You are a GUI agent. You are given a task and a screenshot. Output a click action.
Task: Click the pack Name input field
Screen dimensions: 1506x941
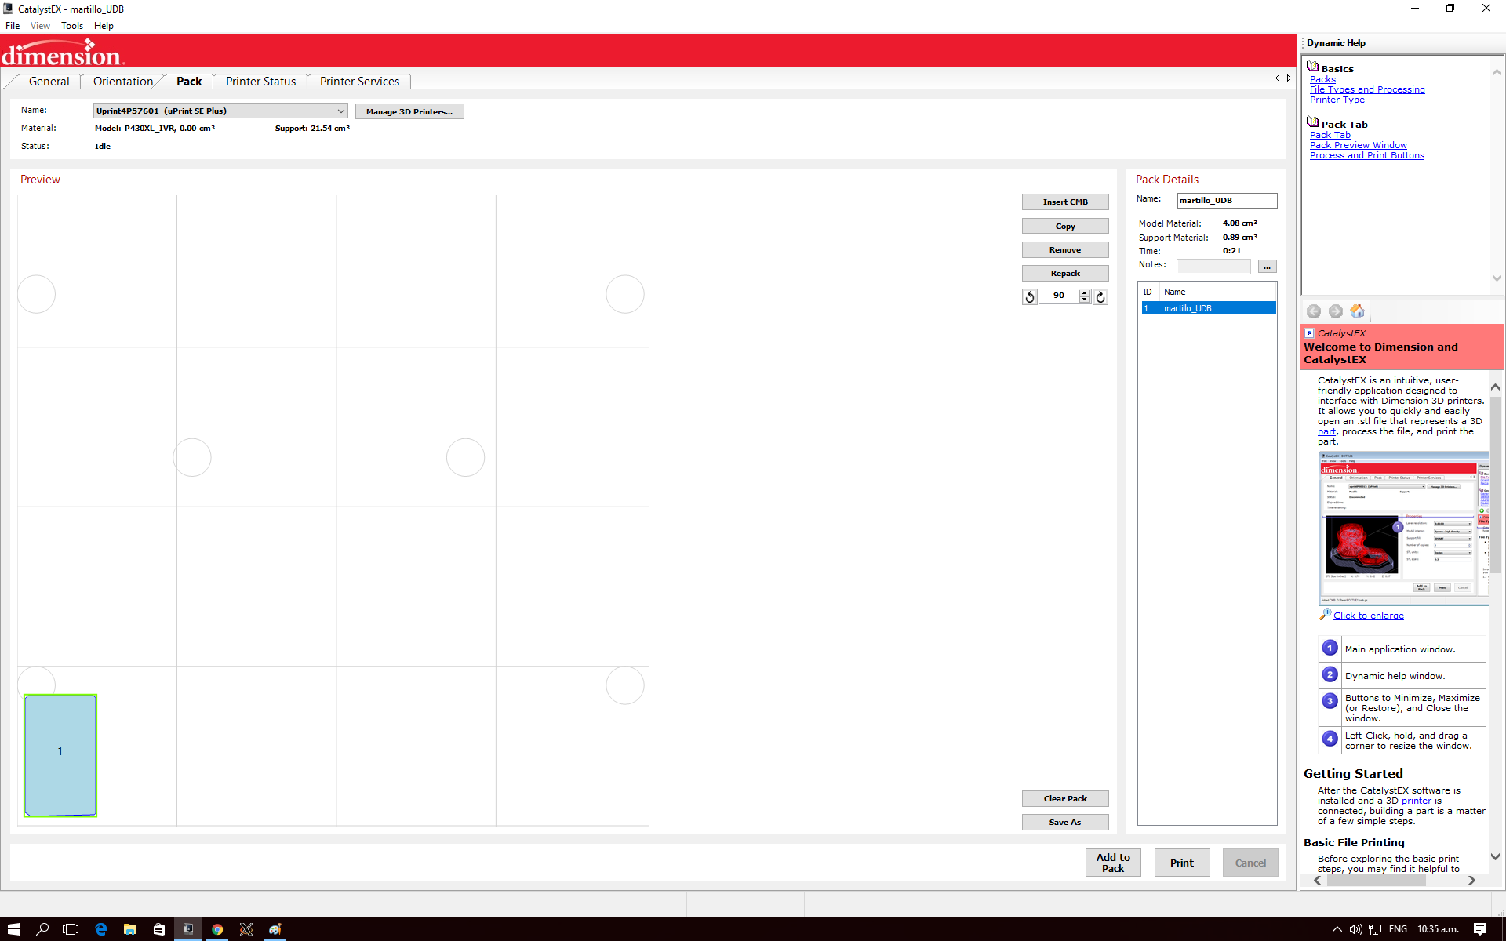point(1227,201)
